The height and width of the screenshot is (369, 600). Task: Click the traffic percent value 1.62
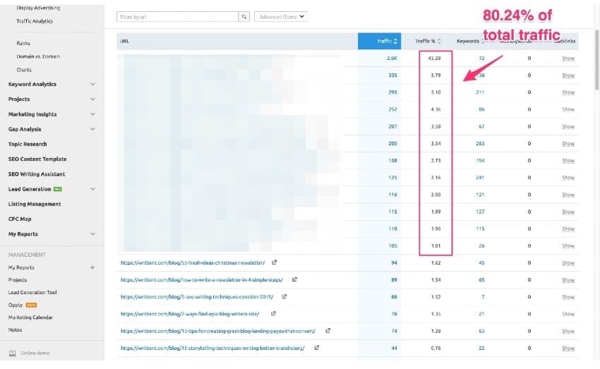[436, 262]
